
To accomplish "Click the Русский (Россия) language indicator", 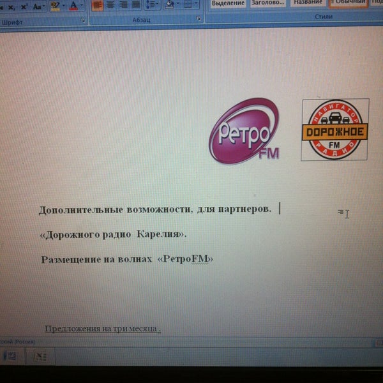I will 18,342.
